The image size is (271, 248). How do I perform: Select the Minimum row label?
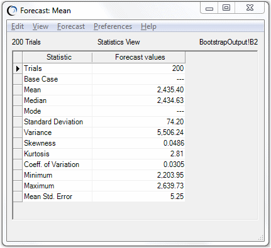coord(38,175)
